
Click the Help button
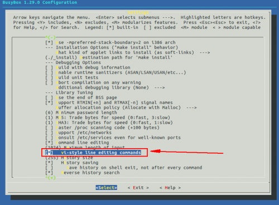(x=170, y=188)
